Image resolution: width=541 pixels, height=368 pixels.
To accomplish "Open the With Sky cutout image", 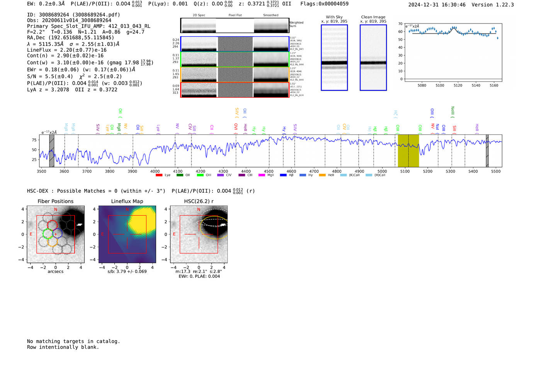I will coord(334,58).
